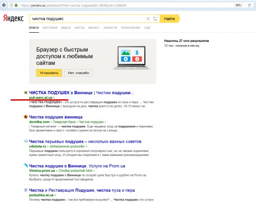Expand dropdown arrow next to puh-pero.at.ua
This screenshot has width=256, height=203.
(54, 98)
